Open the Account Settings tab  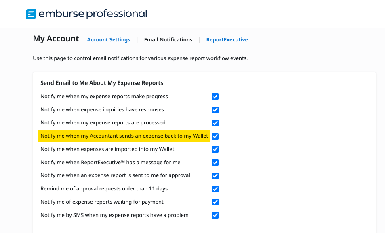click(x=109, y=39)
